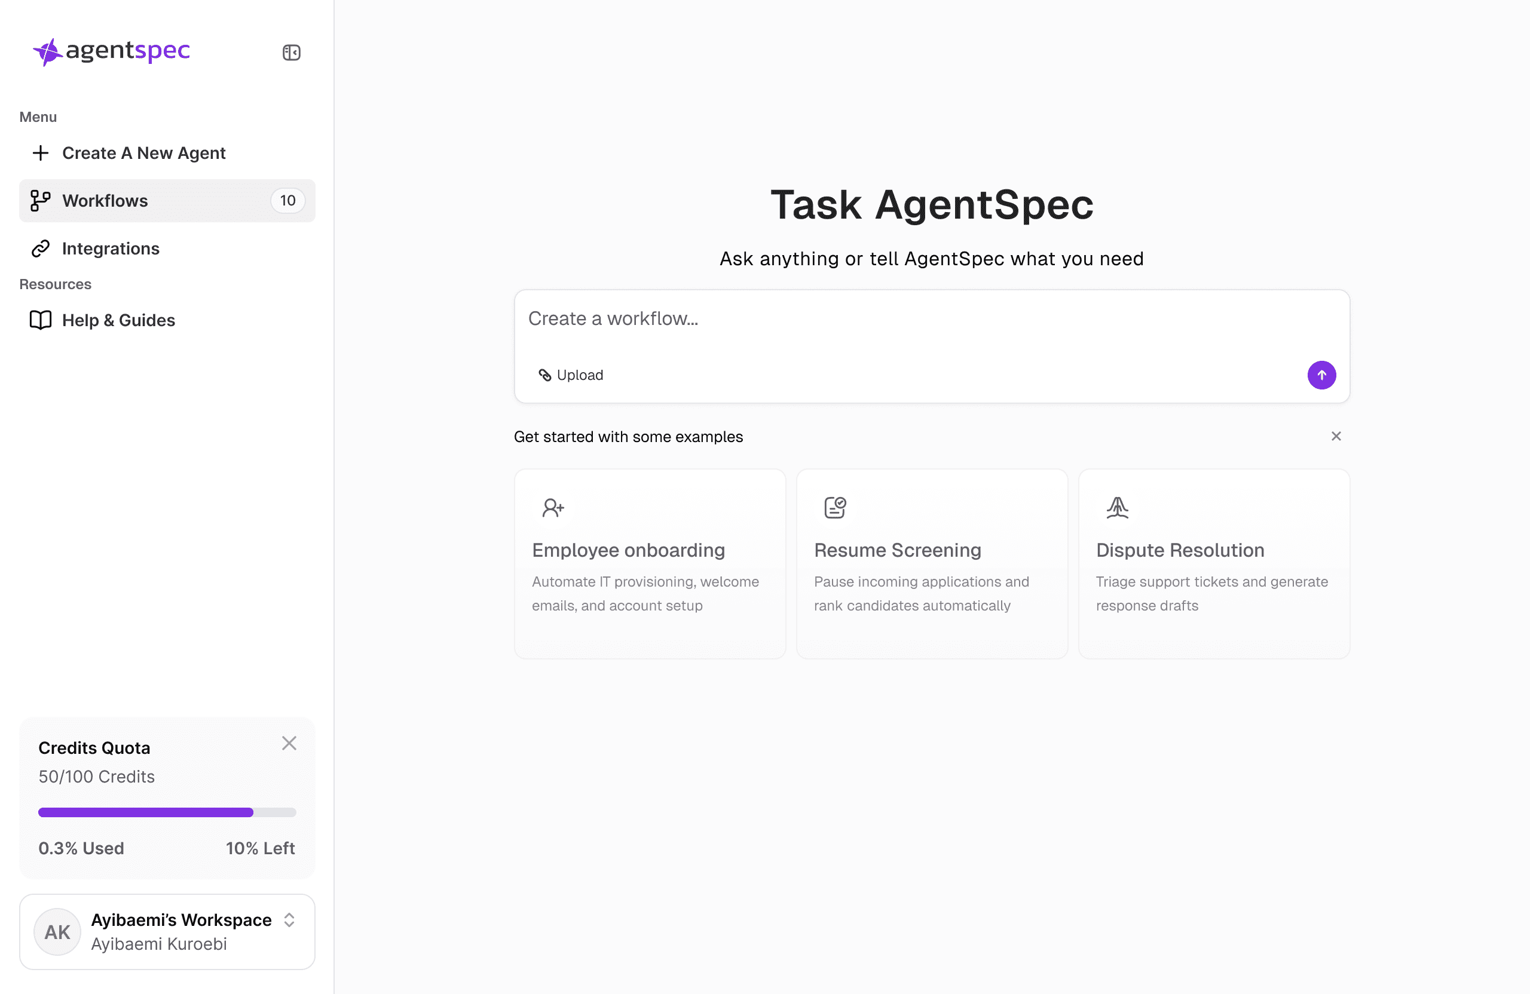Click the Resume Screening document icon
This screenshot has height=994, width=1530.
[834, 508]
